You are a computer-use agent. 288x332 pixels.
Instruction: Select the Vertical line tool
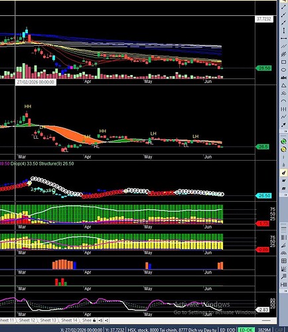point(283,31)
